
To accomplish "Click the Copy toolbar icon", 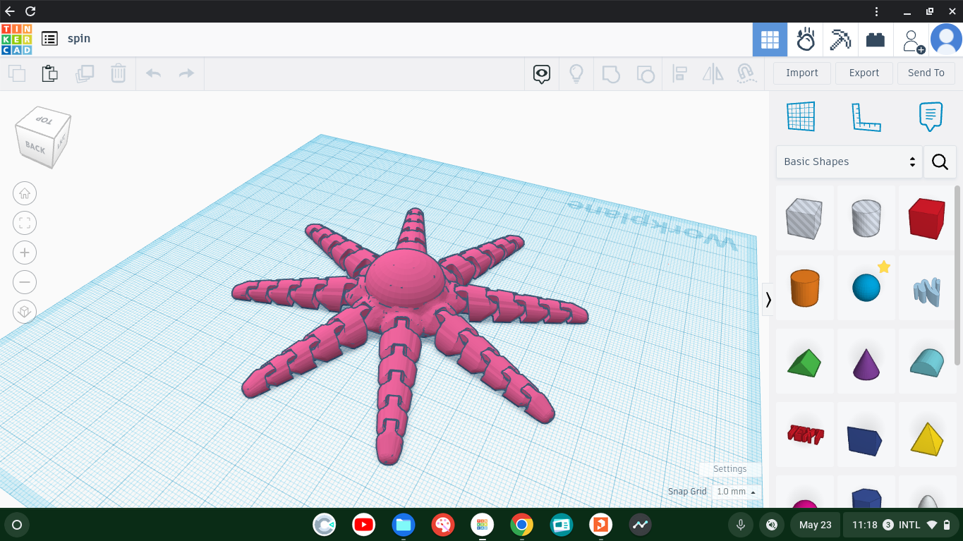I will pyautogui.click(x=16, y=73).
